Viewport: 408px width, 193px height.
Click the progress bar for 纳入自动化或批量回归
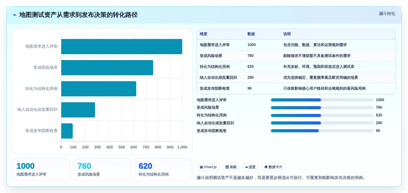tap(322, 123)
